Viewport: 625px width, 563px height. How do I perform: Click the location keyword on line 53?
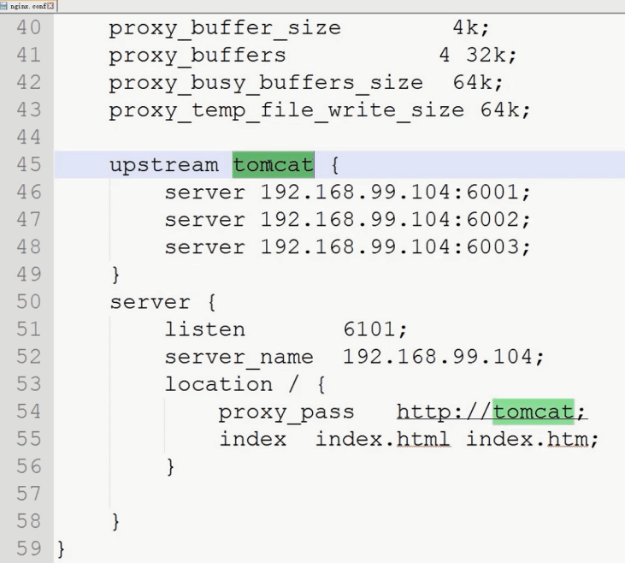pos(219,384)
